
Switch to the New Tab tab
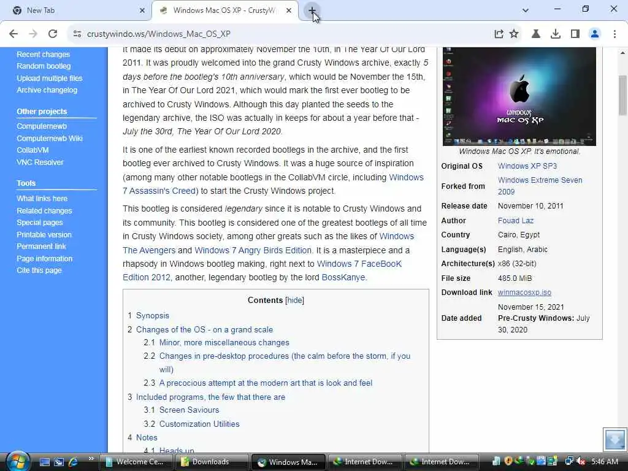[x=76, y=10]
